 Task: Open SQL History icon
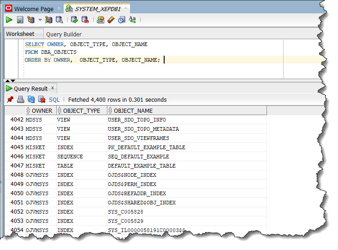pos(122,20)
